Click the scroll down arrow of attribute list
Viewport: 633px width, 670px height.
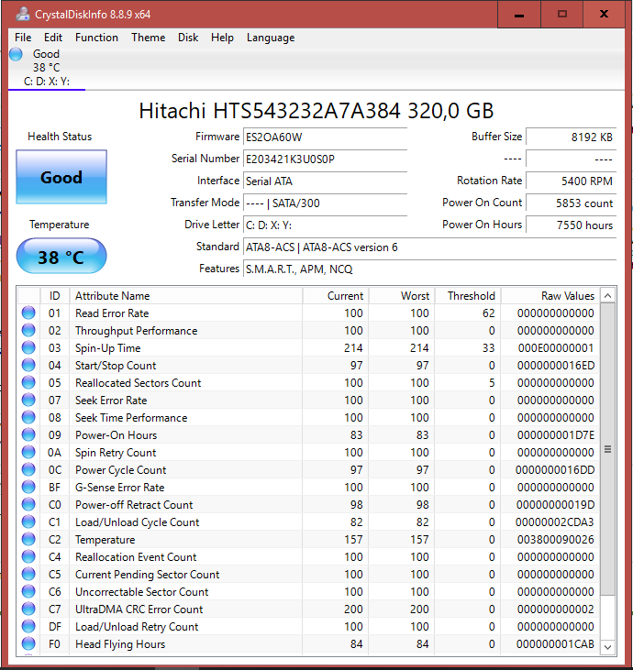tap(607, 647)
